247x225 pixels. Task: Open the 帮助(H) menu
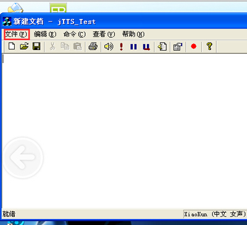point(133,35)
